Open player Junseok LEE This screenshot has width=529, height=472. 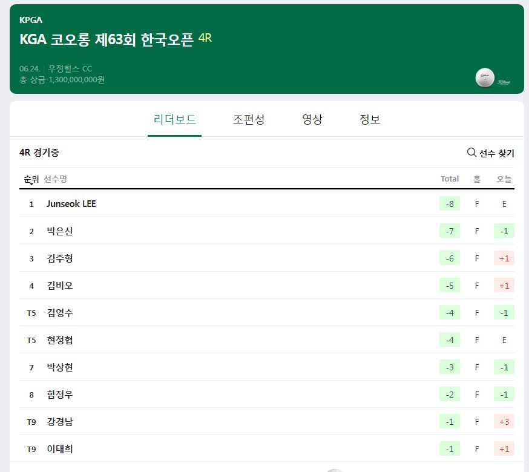coord(71,204)
